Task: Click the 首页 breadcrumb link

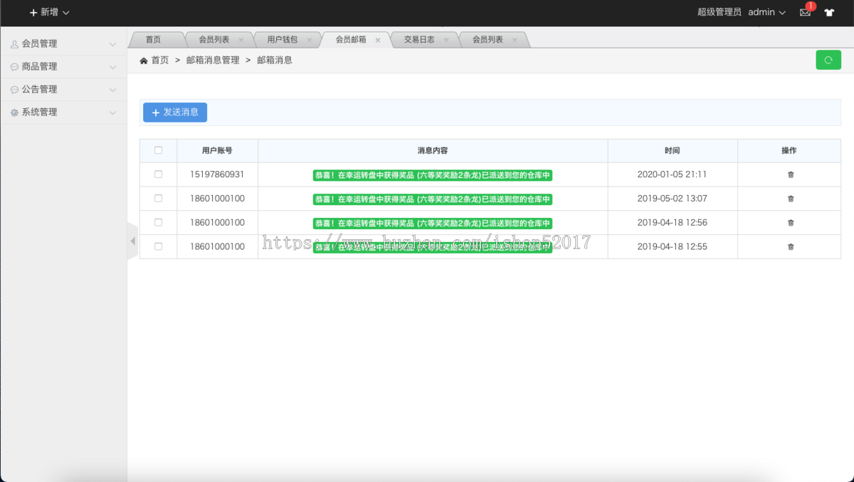Action: pos(160,61)
